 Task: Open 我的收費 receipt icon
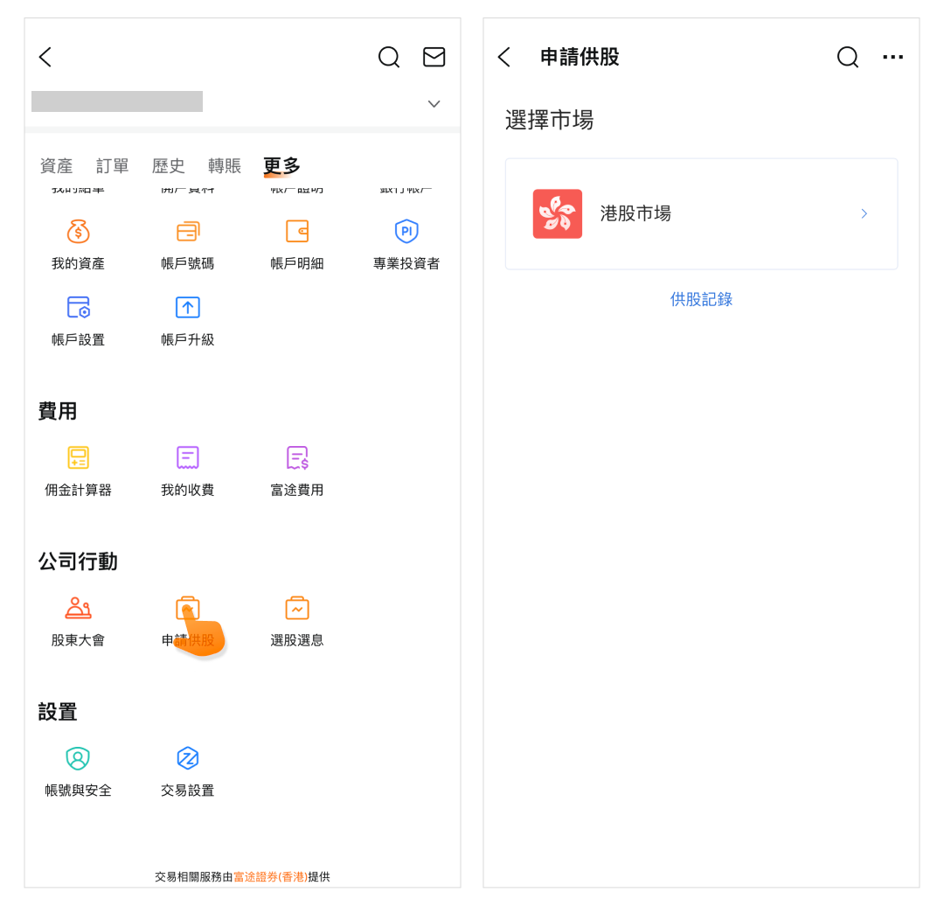[x=188, y=457]
